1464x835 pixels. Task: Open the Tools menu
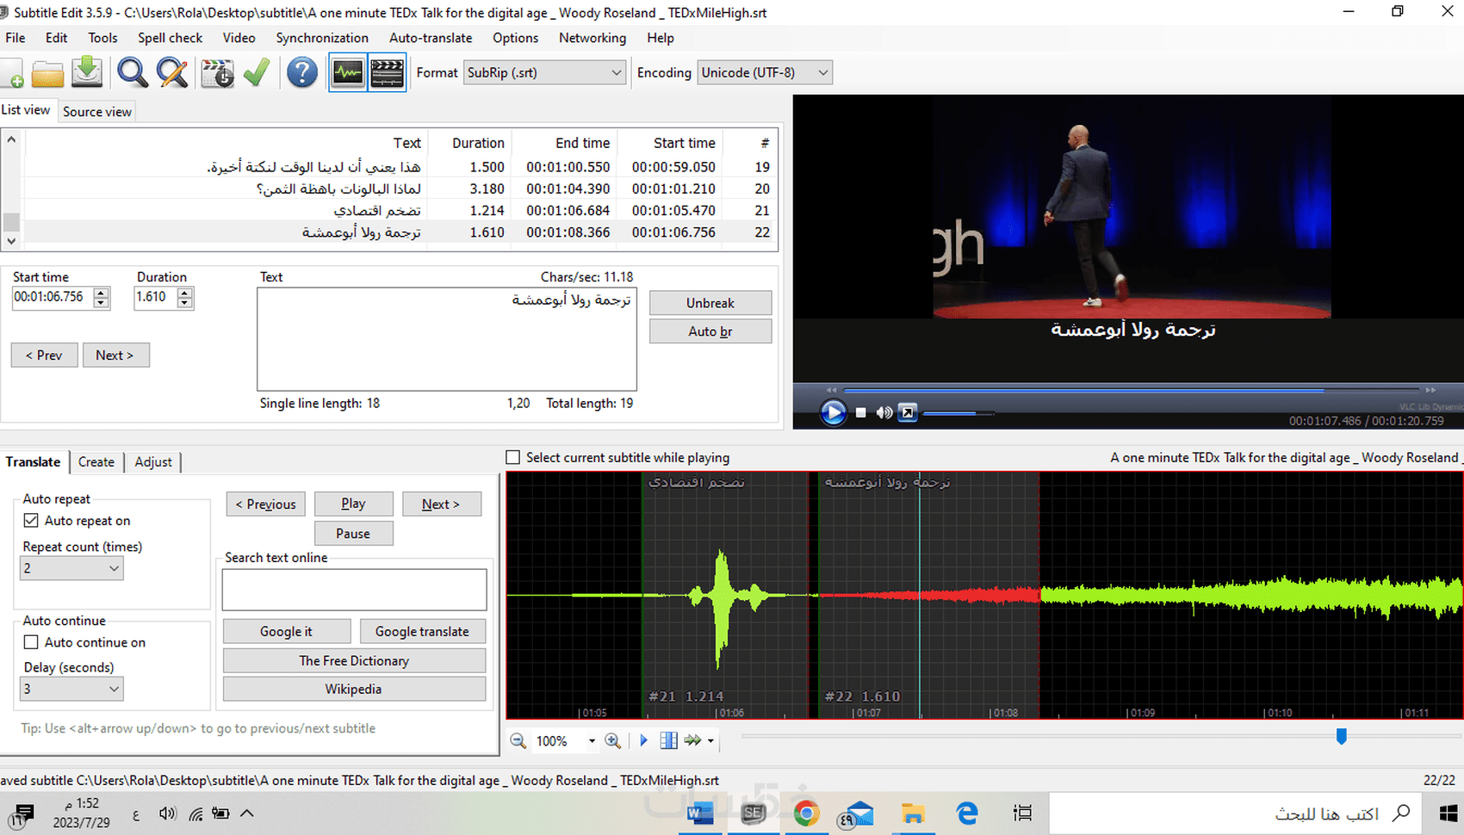click(102, 38)
